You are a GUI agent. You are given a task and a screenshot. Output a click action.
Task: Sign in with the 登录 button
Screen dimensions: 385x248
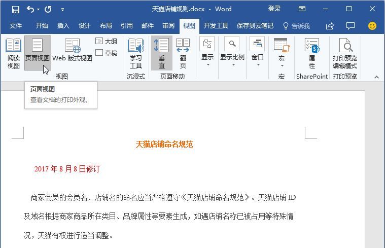(x=274, y=9)
